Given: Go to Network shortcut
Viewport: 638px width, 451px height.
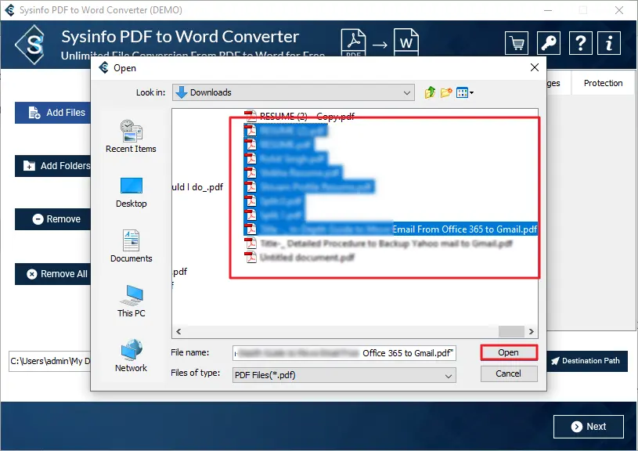Looking at the screenshot, I should click(131, 355).
